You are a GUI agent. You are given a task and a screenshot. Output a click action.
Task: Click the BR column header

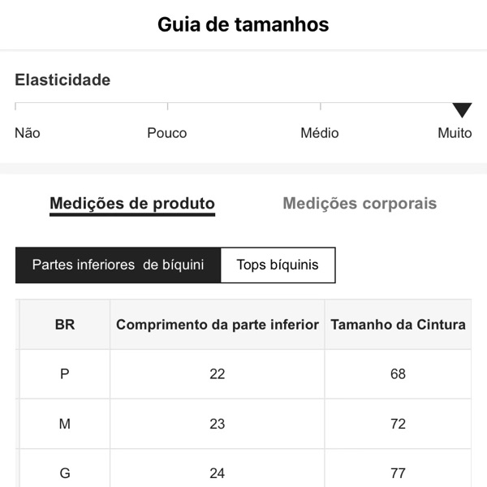coord(65,325)
